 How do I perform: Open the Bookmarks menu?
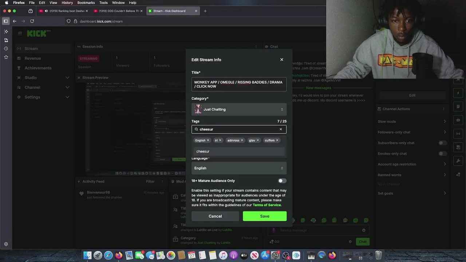point(86,3)
